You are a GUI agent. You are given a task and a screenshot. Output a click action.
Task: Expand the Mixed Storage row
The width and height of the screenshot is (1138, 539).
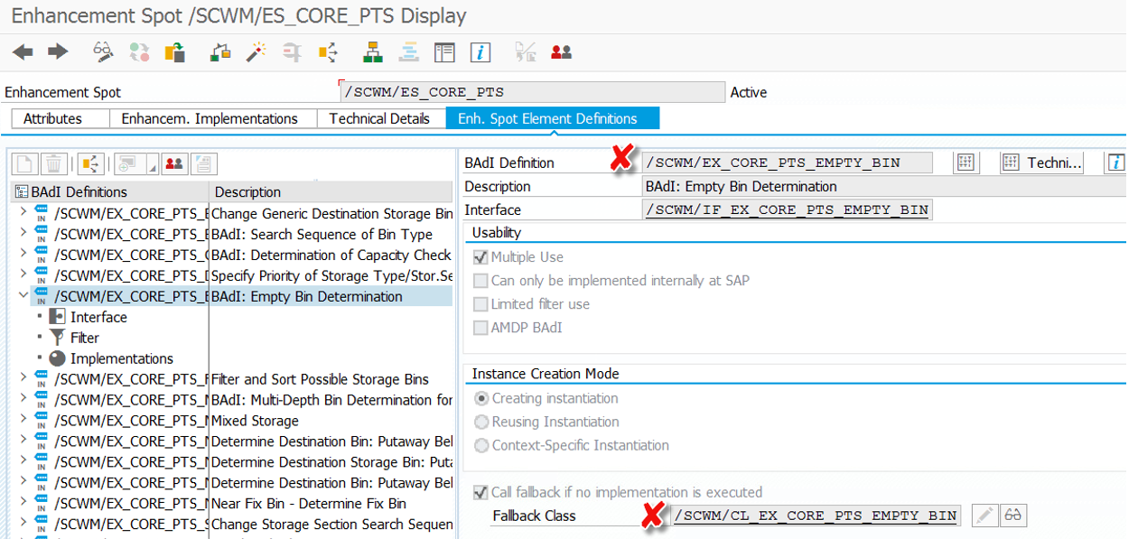coord(23,421)
